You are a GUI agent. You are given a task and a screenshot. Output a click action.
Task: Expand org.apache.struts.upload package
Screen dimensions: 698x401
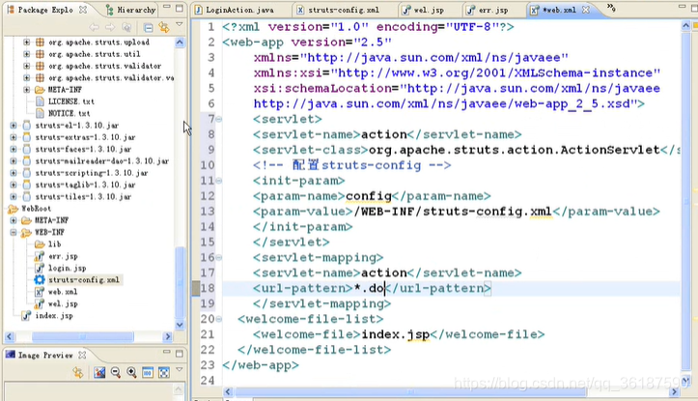27,42
